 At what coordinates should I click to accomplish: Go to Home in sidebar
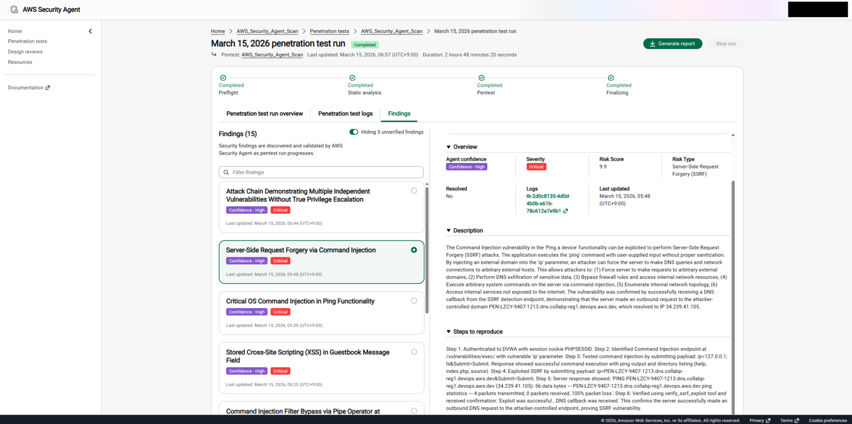click(15, 31)
